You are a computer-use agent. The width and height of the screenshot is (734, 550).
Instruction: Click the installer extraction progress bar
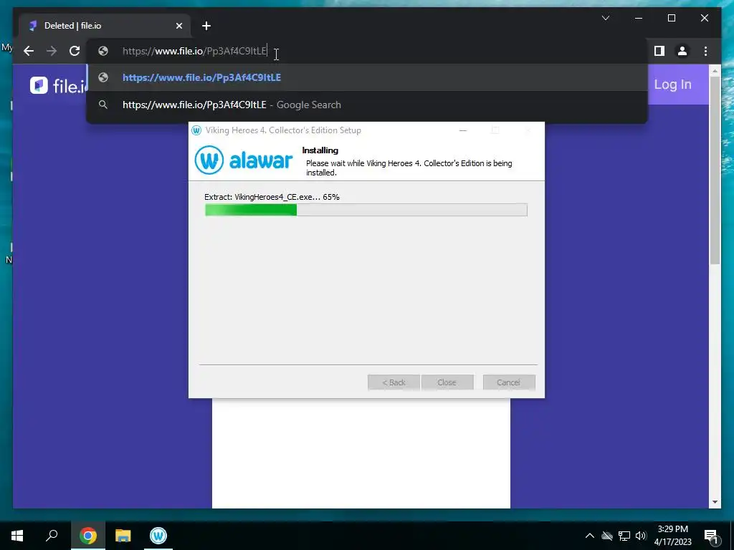[366, 210]
